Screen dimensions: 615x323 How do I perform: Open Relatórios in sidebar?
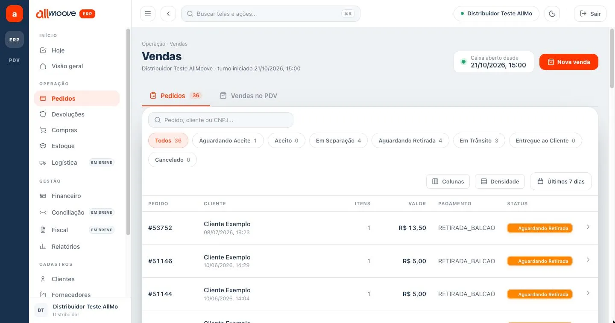point(77,247)
